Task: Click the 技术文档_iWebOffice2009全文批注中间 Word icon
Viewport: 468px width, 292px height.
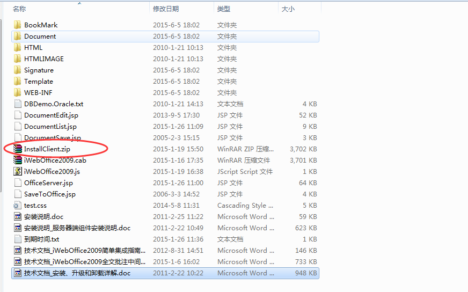Action: pyautogui.click(x=18, y=261)
